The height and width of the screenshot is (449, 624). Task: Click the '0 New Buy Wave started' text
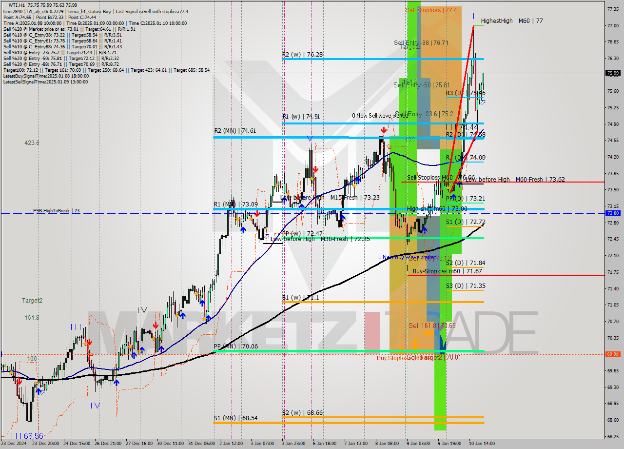click(x=408, y=257)
